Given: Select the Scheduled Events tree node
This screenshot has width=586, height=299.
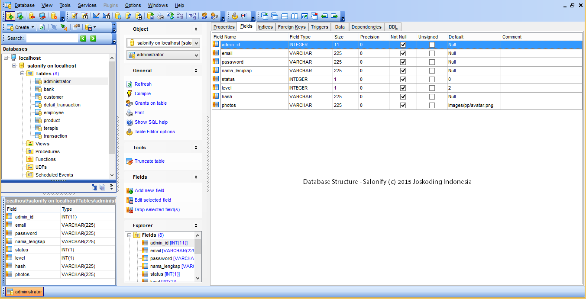Looking at the screenshot, I should click(54, 175).
